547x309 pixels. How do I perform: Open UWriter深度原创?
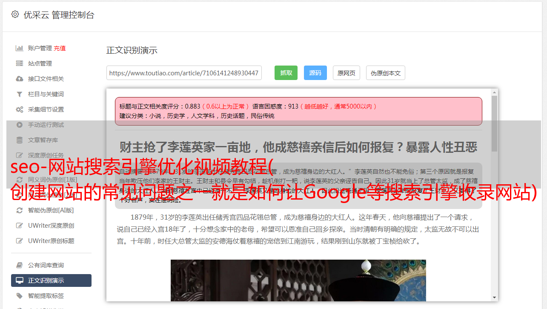tap(51, 225)
